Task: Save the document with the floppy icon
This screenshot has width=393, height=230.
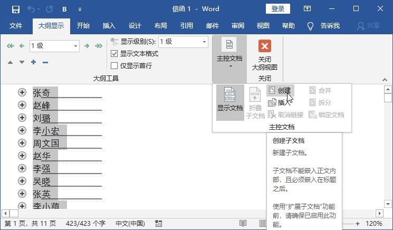Action: pos(15,9)
